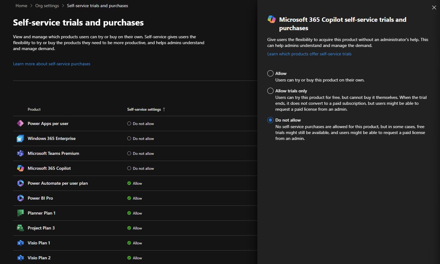Viewport: 440px width, 264px height.
Task: Click the Power BI Pro icon
Action: point(20,198)
